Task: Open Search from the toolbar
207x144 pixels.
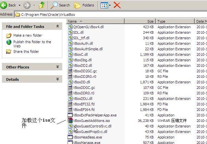Action: [60, 5]
